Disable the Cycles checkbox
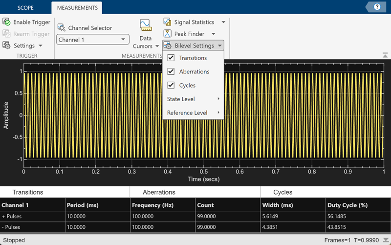391x245 pixels. (x=171, y=85)
